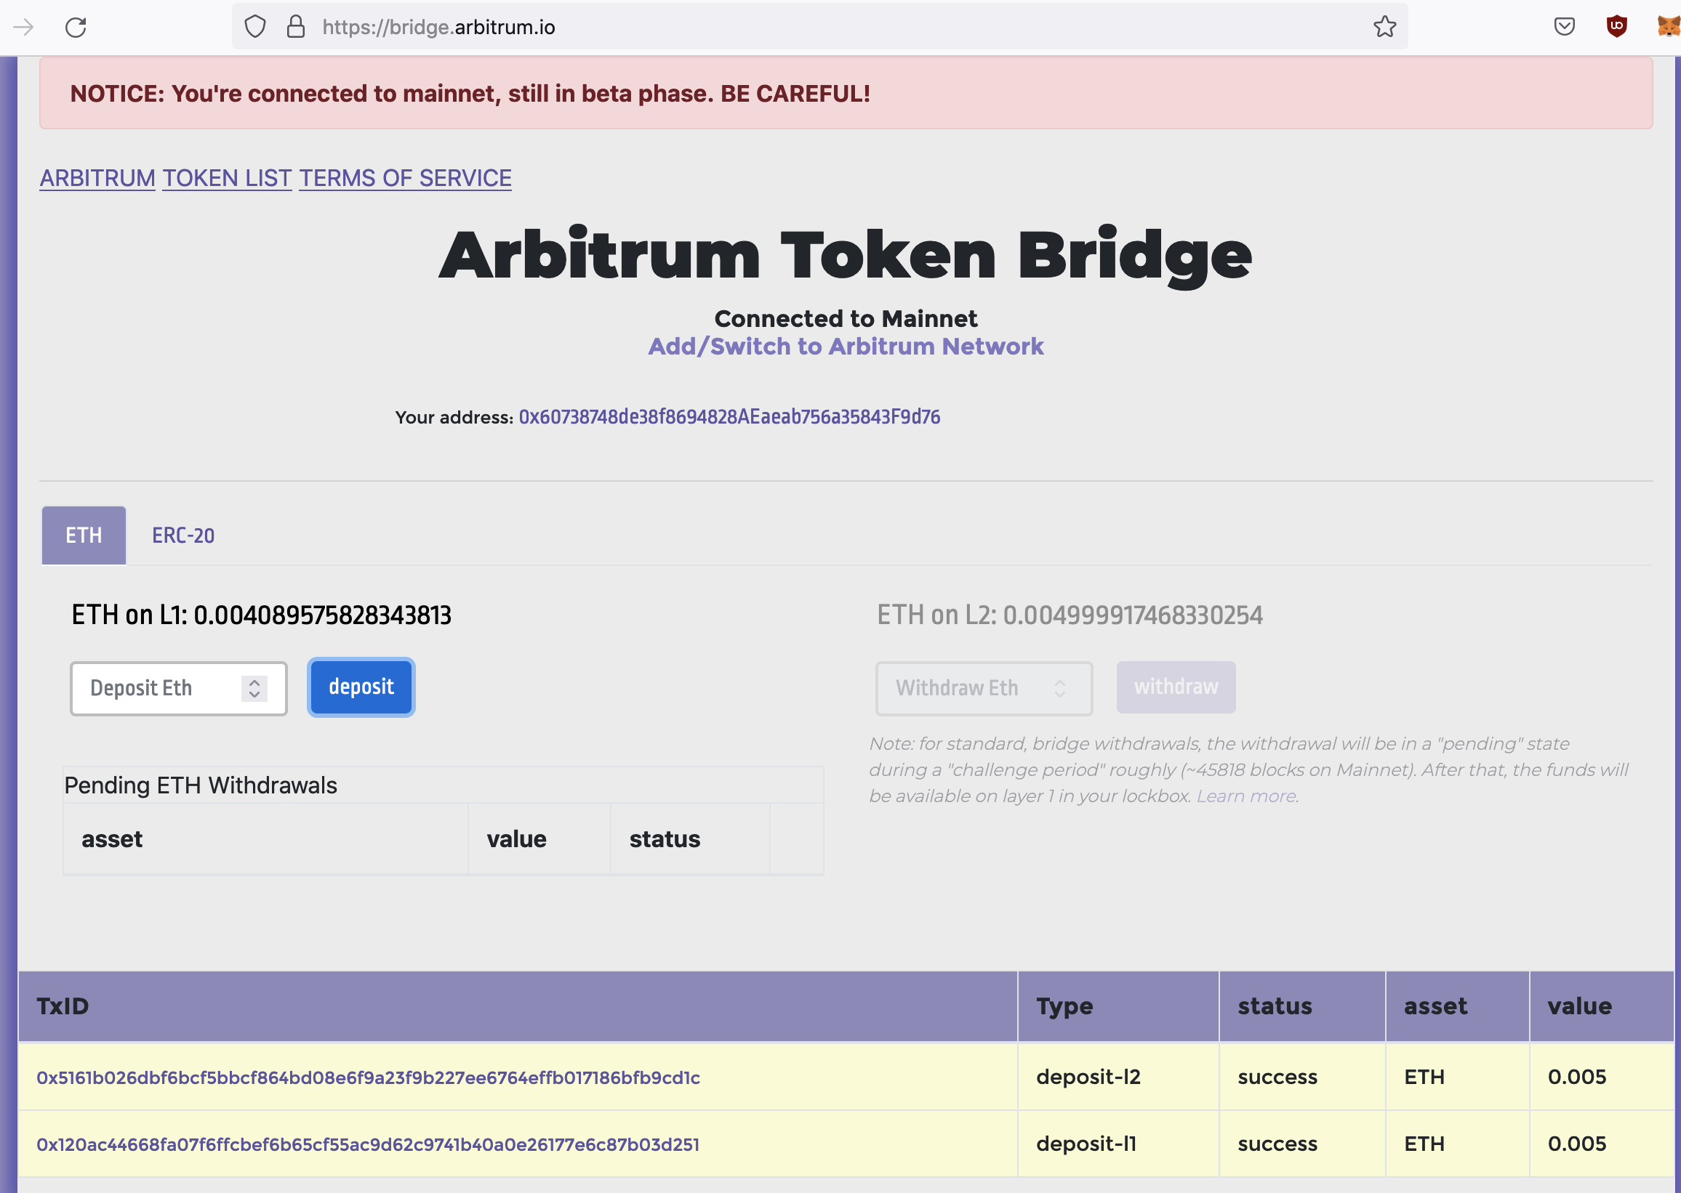Click the padlock site info icon
Viewport: 1681px width, 1193px height.
tap(295, 27)
